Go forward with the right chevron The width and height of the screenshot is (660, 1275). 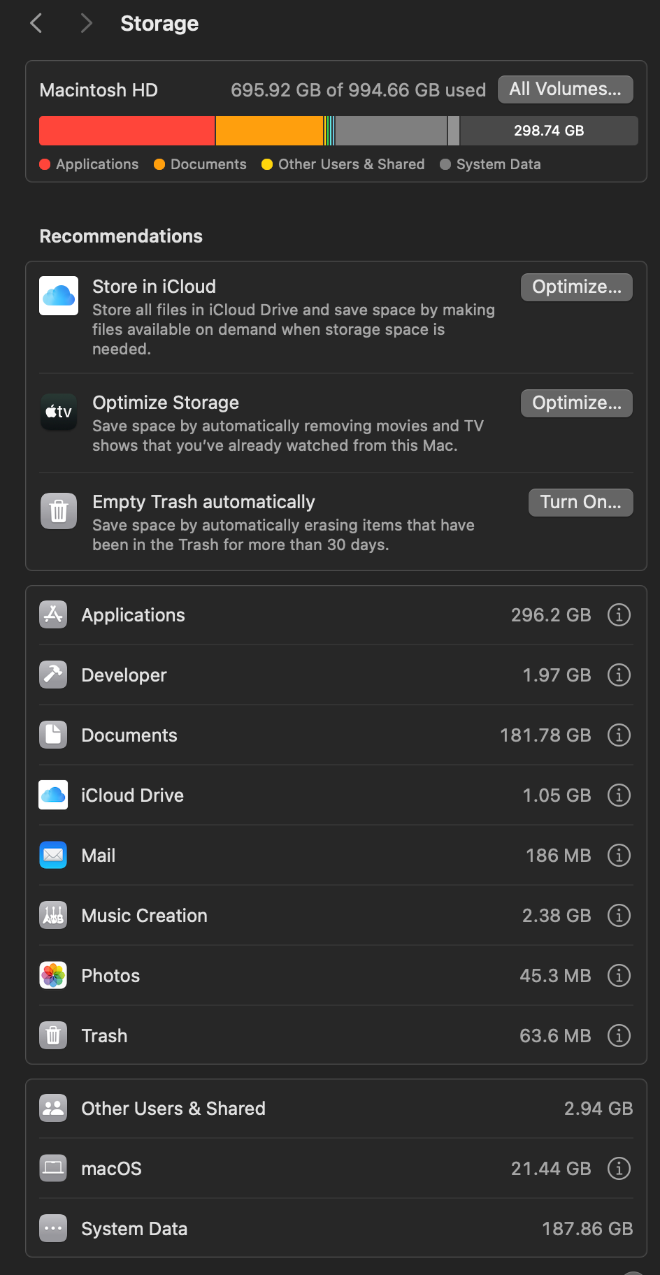click(x=86, y=23)
